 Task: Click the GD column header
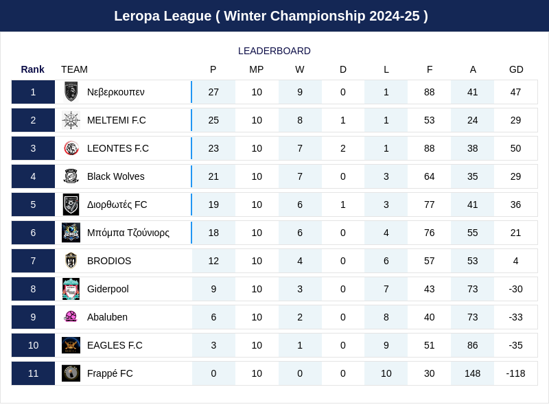516,69
